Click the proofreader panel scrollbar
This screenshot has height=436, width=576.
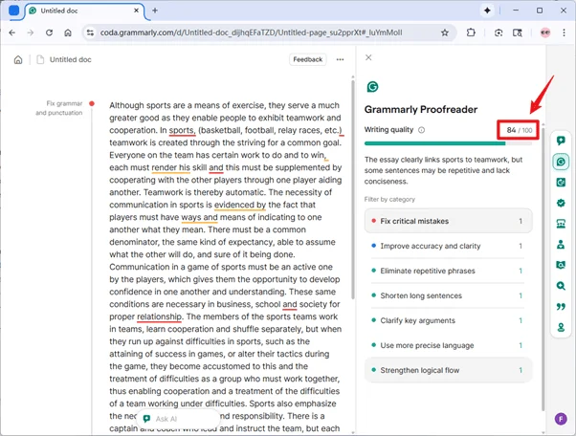click(x=543, y=268)
